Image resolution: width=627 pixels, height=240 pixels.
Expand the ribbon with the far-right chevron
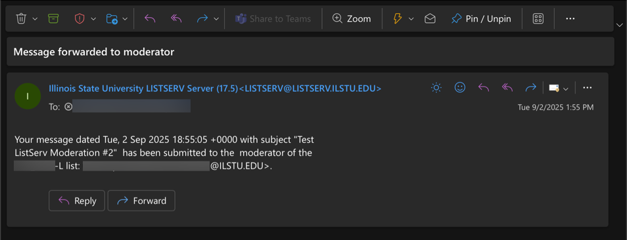pos(619,24)
